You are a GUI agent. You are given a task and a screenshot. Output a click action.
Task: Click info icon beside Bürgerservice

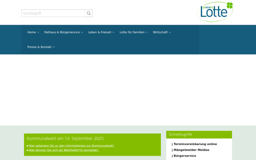[x=172, y=156]
